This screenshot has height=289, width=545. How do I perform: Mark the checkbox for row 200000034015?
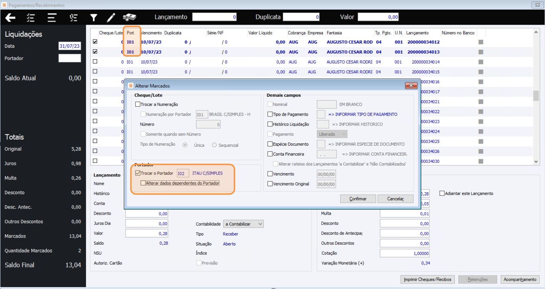[x=95, y=71]
